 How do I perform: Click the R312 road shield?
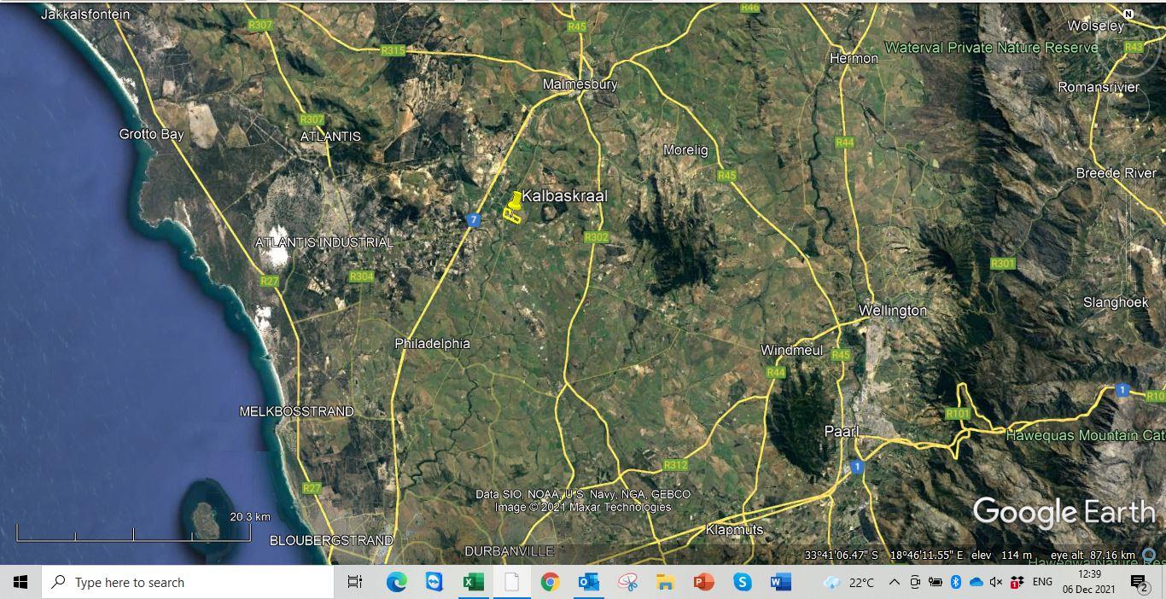[675, 465]
